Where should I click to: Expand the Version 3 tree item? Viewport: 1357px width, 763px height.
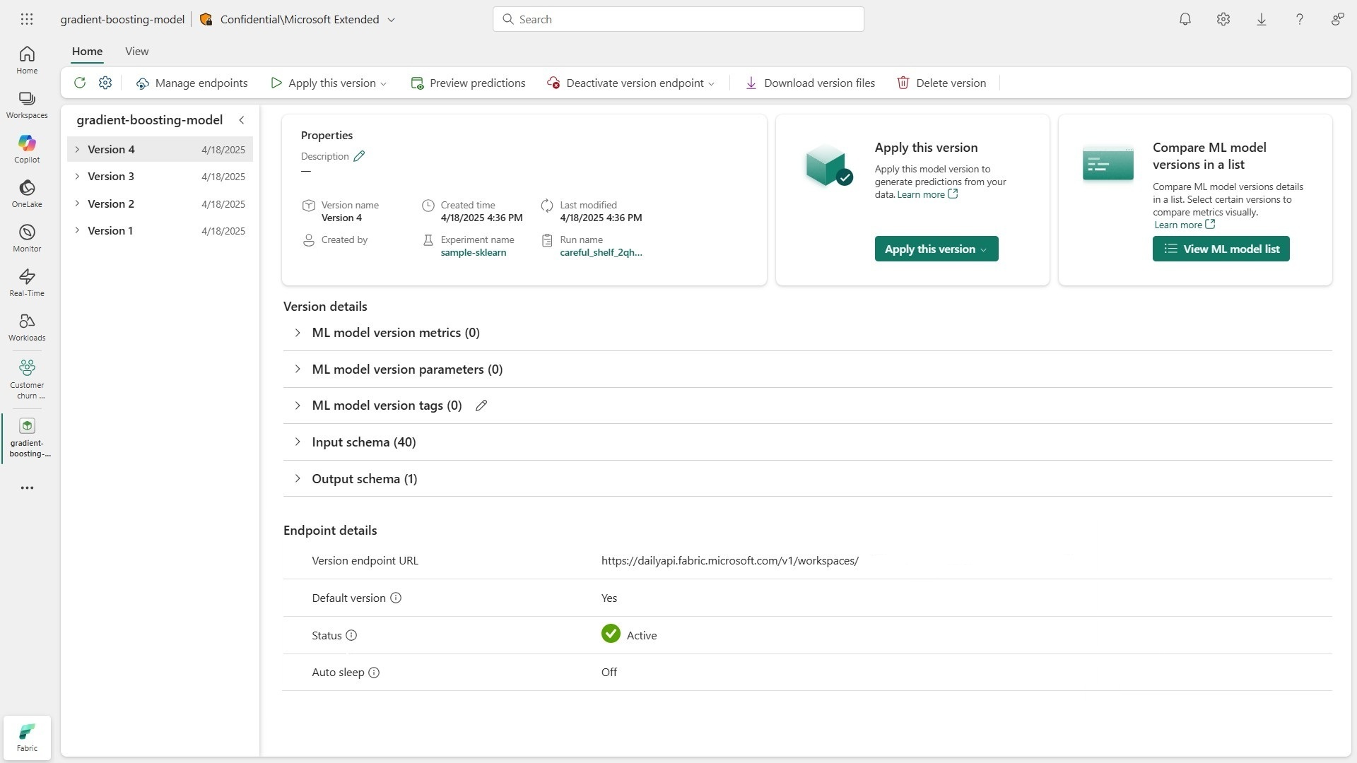77,177
